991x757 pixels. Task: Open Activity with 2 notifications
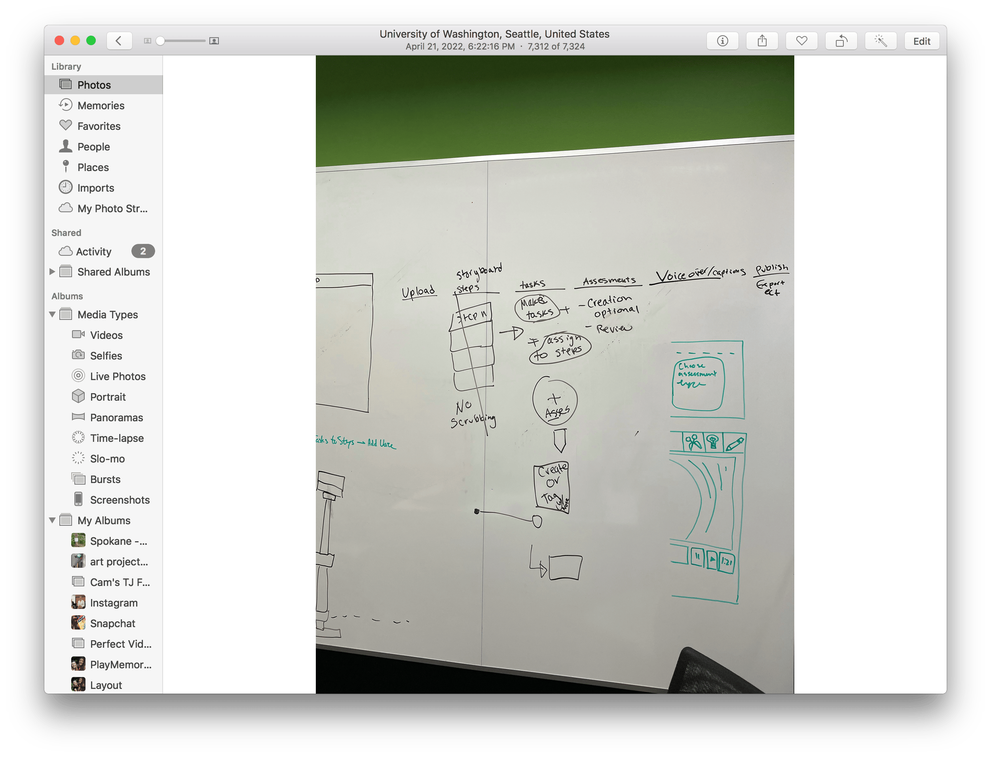94,251
